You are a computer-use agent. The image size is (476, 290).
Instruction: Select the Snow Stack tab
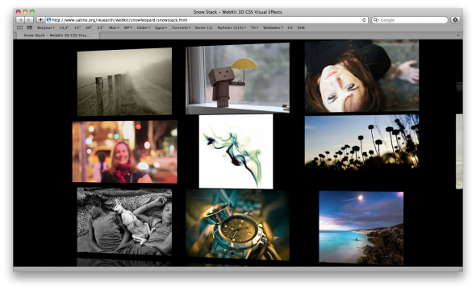click(57, 35)
